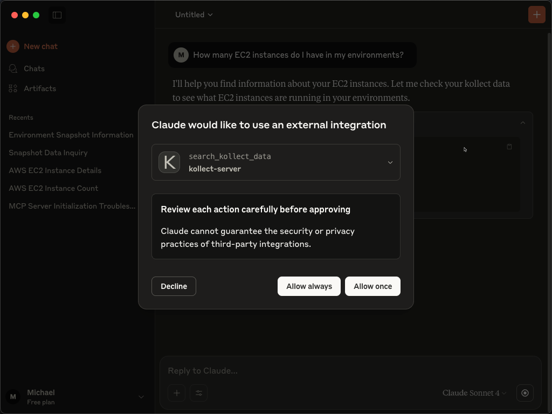Screen dimensions: 552x414
Task: Open Snapshot Data Inquiry chat
Action: coord(48,153)
